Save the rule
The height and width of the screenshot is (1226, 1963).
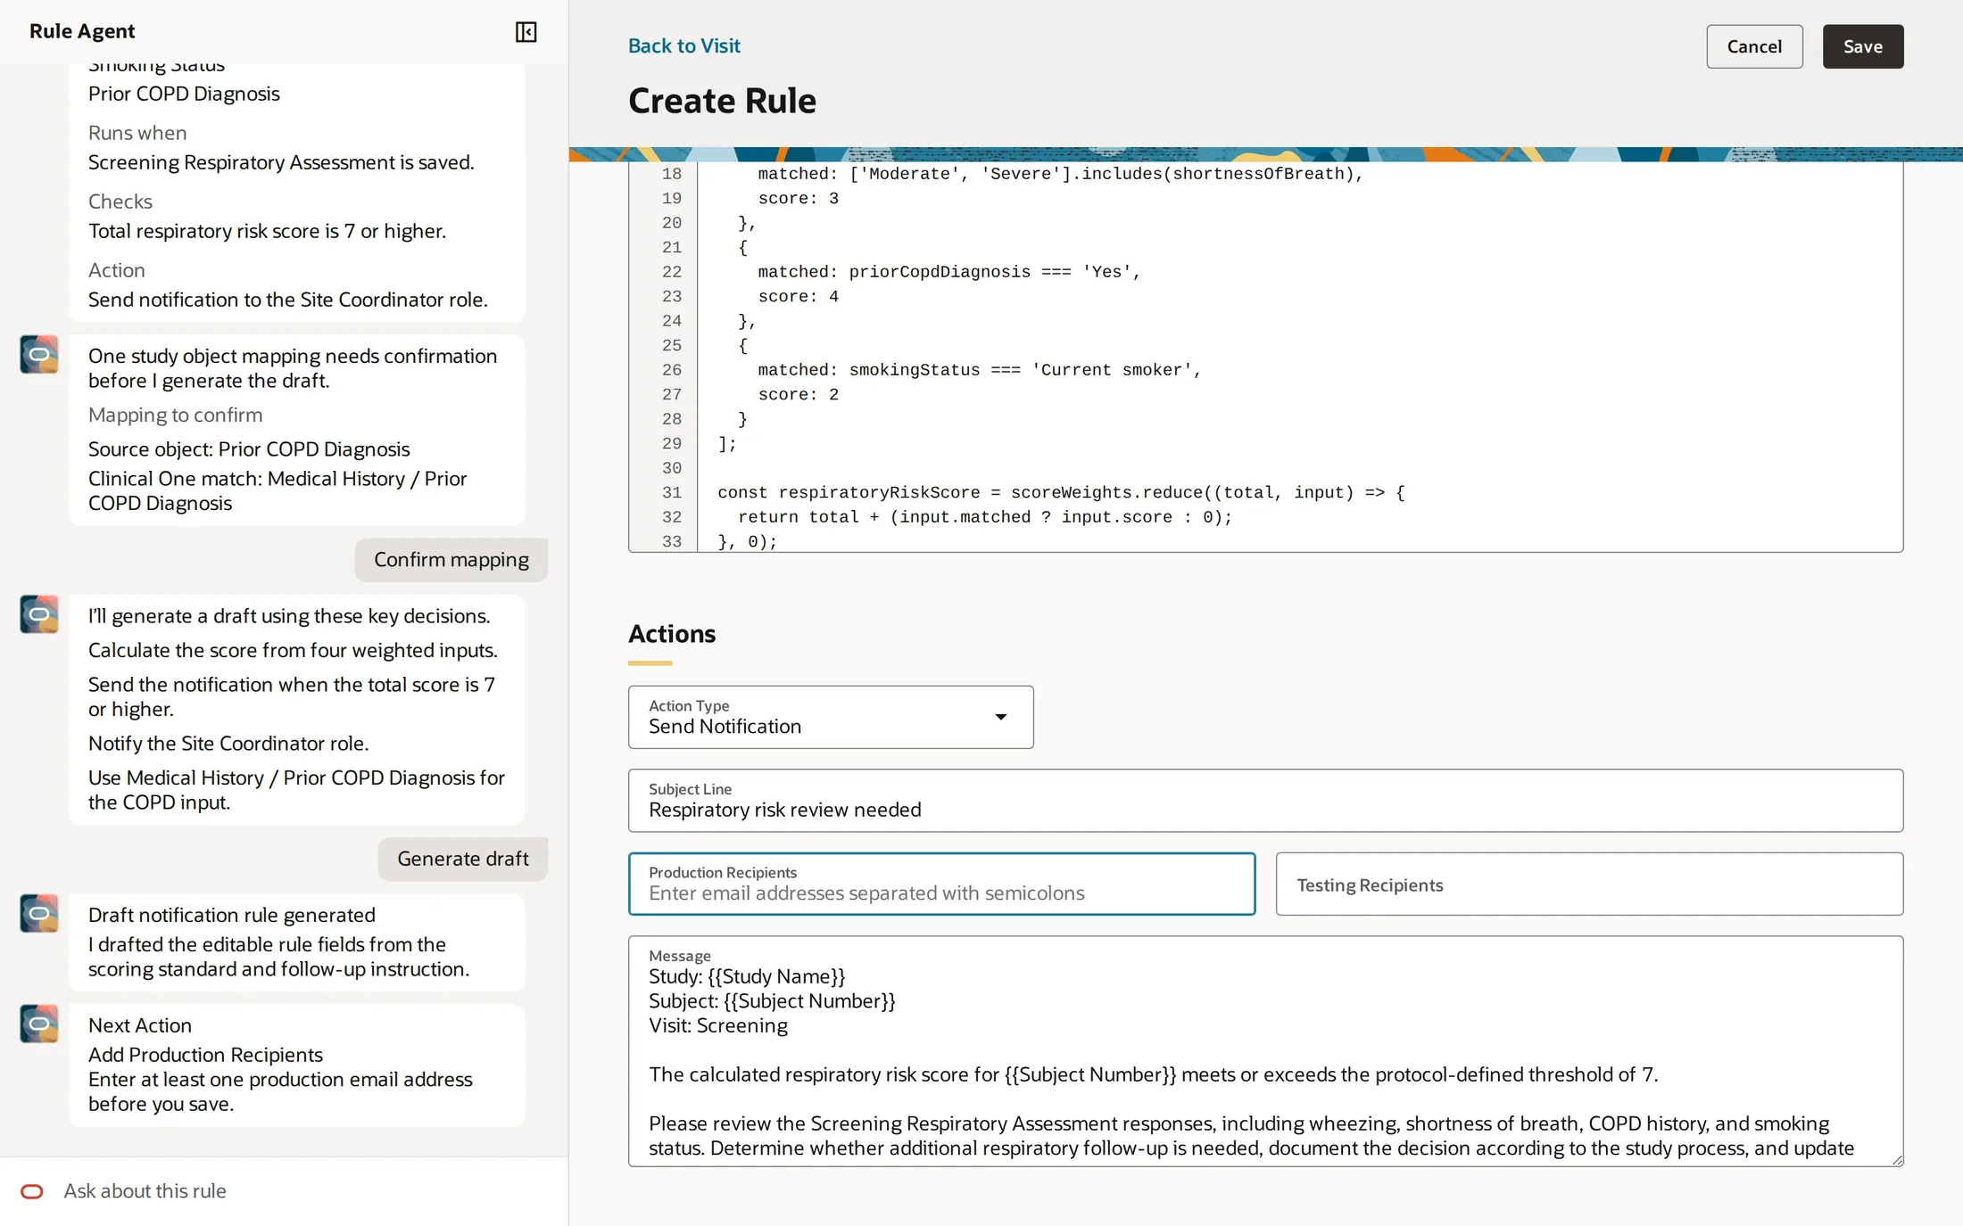[x=1863, y=46]
